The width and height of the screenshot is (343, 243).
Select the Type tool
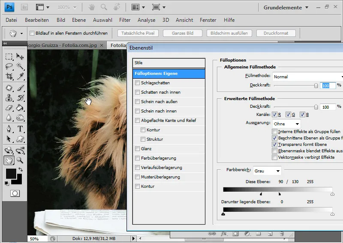pyautogui.click(x=20, y=129)
